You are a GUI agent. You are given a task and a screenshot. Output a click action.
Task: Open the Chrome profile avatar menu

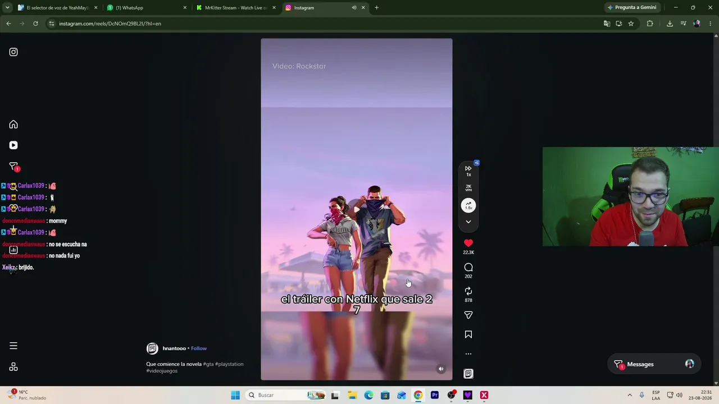coord(697,24)
